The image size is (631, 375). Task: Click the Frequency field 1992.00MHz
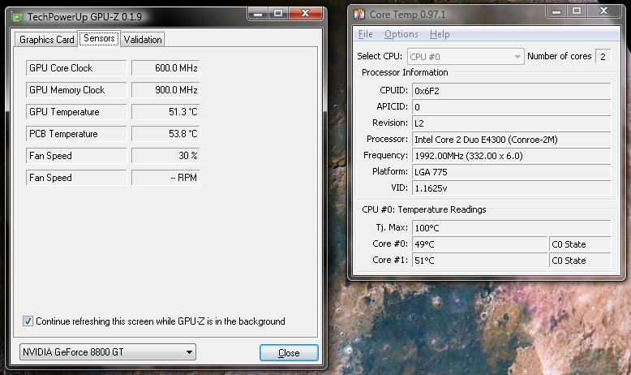point(512,156)
